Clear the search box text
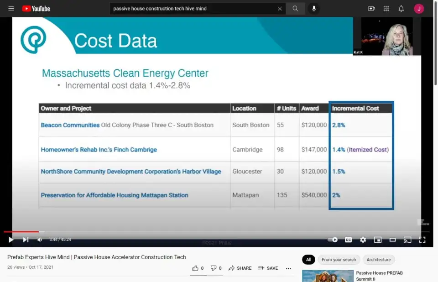The image size is (438, 282). click(x=280, y=9)
